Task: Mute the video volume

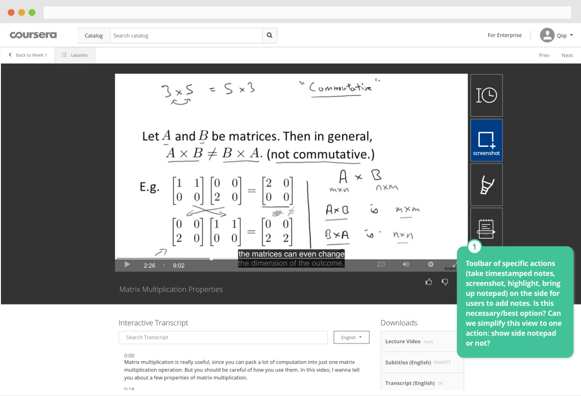Action: click(x=406, y=264)
